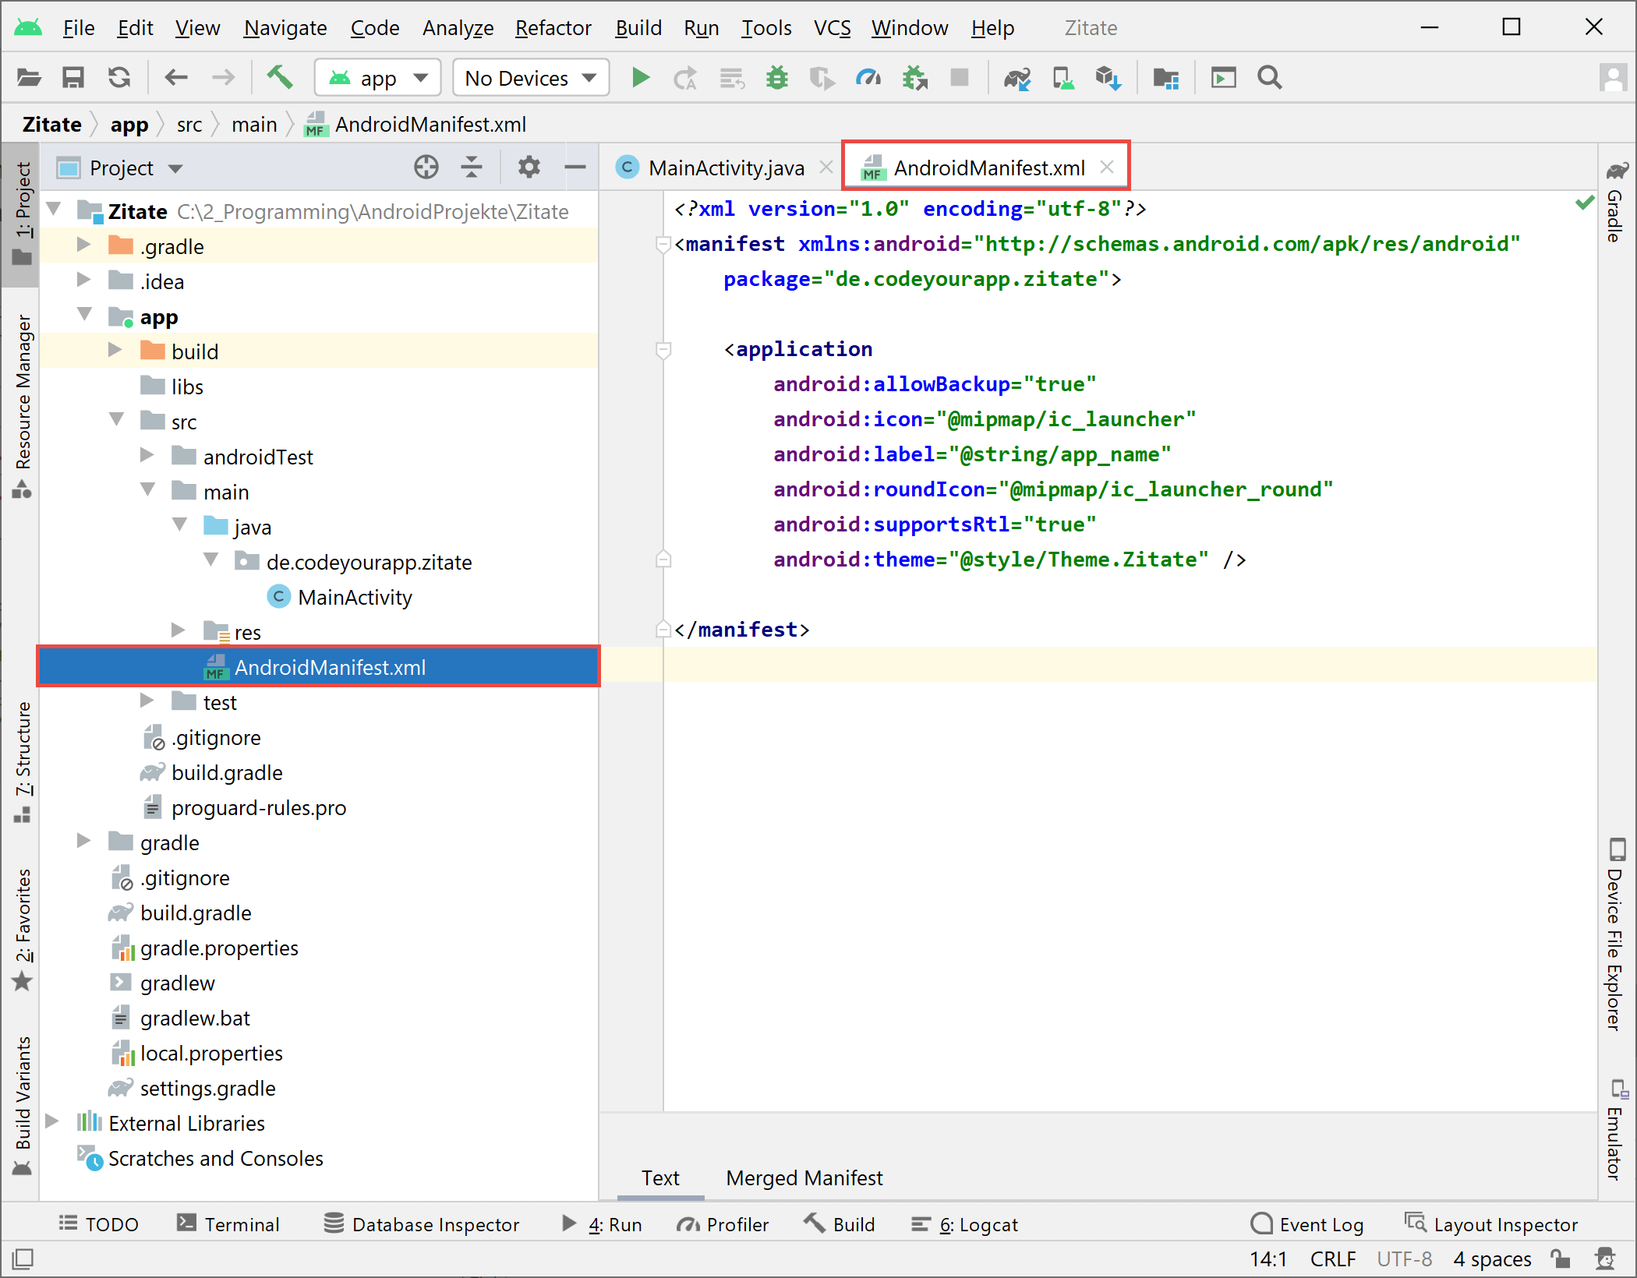This screenshot has height=1278, width=1637.
Task: Toggle the Gradle tool window on right
Action: [x=1616, y=204]
